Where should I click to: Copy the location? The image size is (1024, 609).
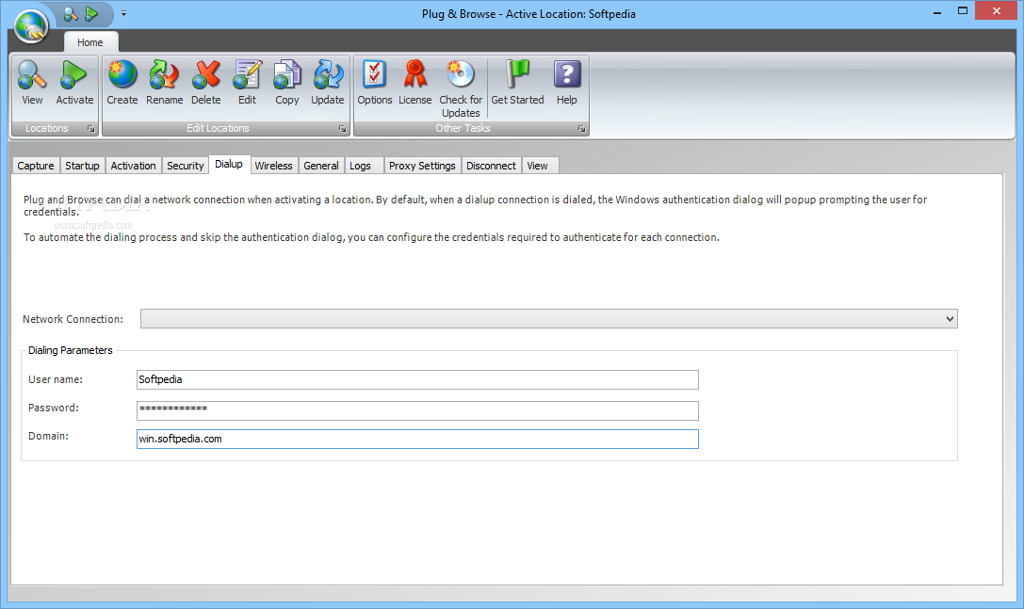tap(286, 82)
